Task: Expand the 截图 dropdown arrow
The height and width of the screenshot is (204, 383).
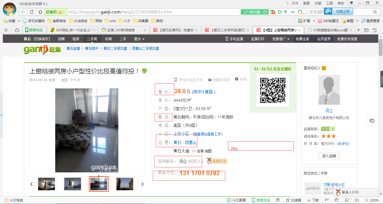Action: [x=357, y=21]
